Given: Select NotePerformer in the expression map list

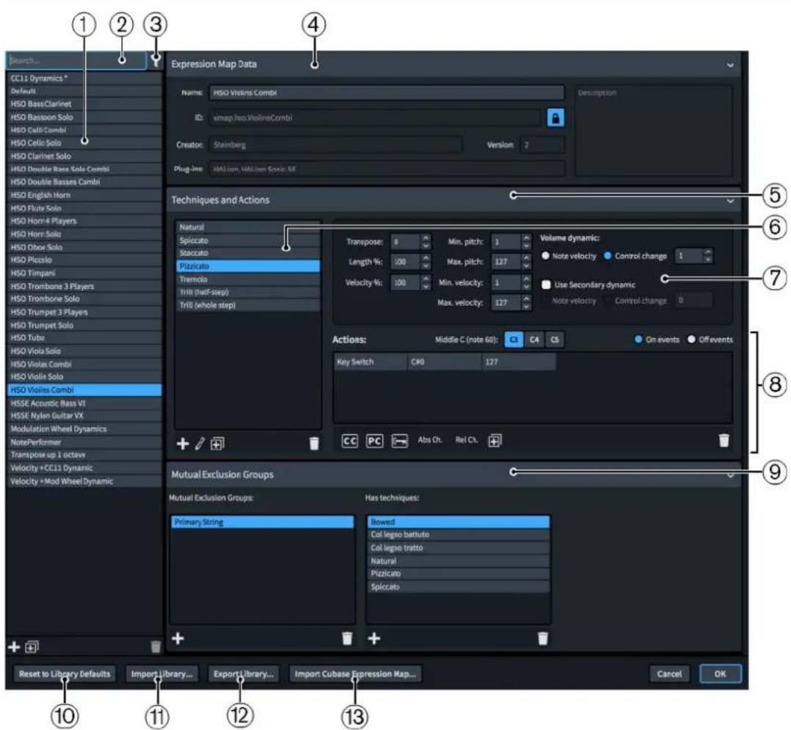Looking at the screenshot, I should (x=85, y=443).
